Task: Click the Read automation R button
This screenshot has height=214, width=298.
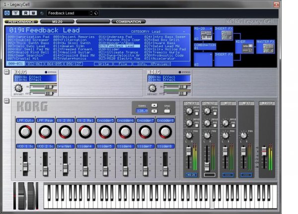Action: 25,13
